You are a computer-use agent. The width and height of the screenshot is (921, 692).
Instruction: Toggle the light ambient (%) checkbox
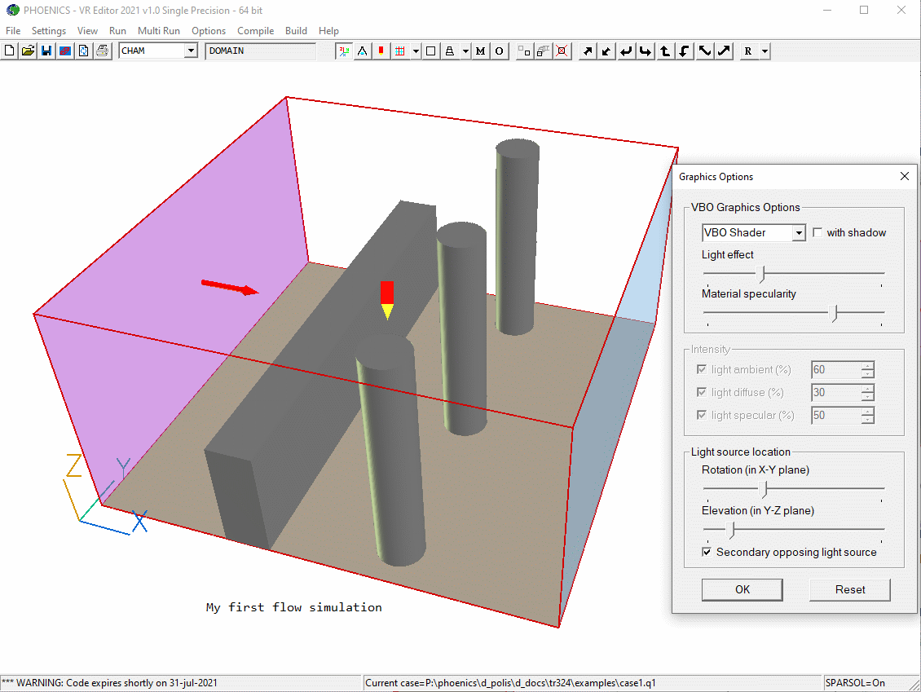[702, 370]
